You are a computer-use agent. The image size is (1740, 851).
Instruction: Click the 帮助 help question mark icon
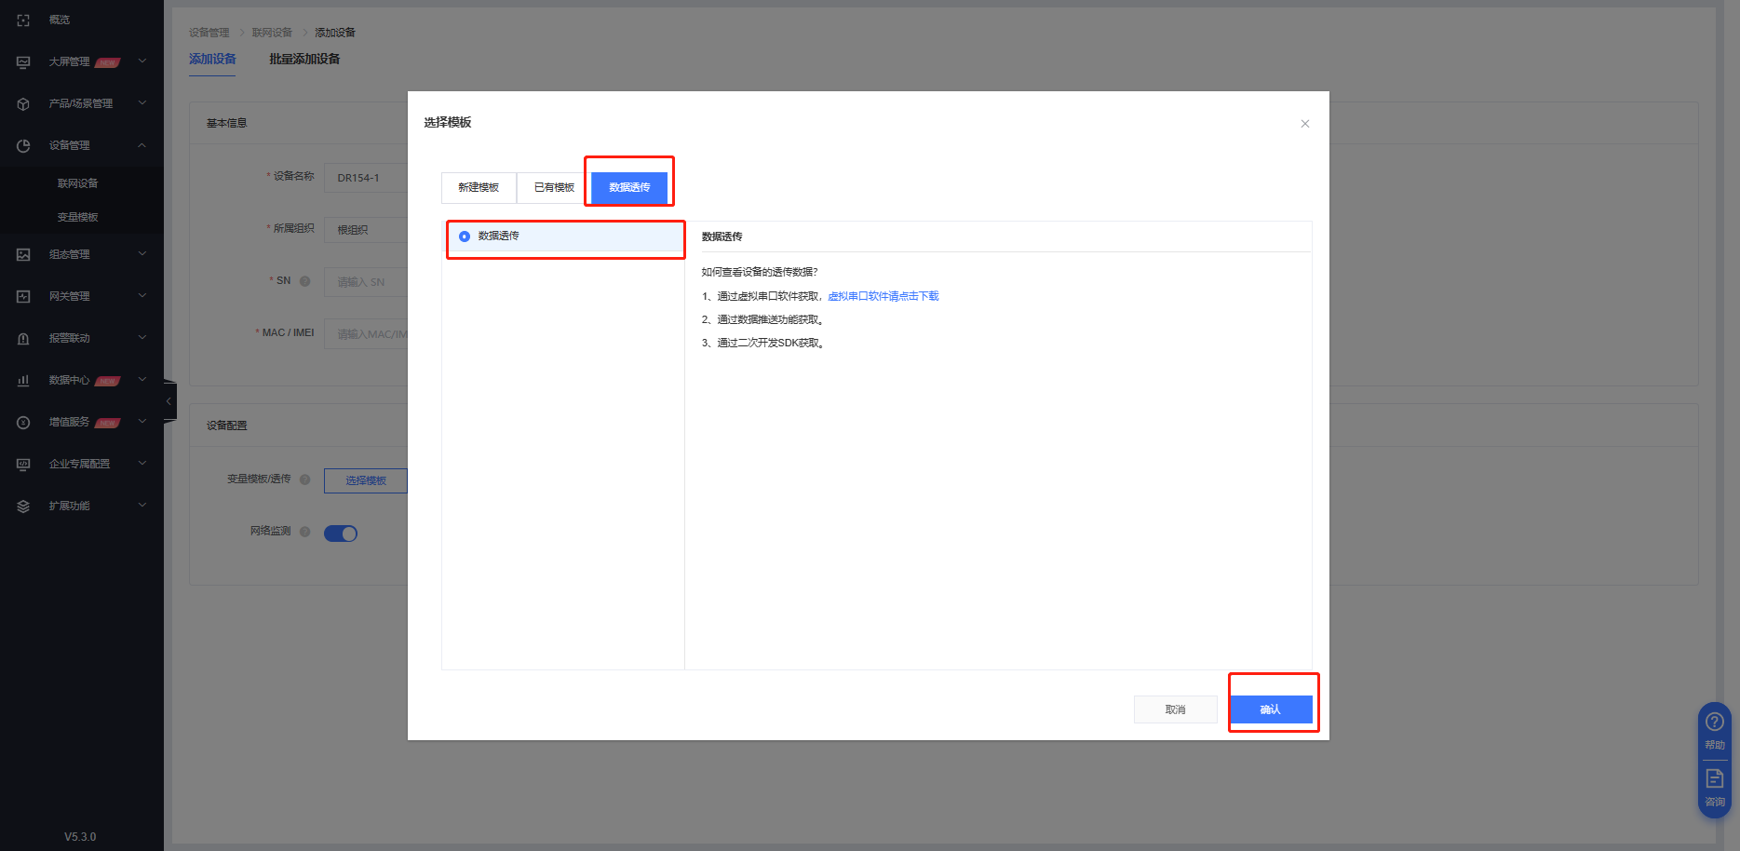coord(1714,723)
